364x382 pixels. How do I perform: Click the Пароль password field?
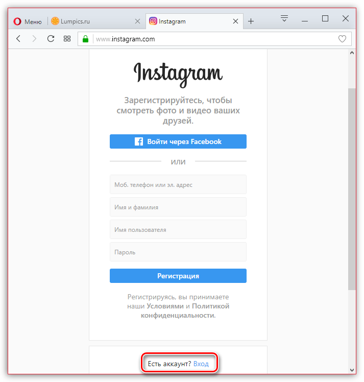pos(178,252)
